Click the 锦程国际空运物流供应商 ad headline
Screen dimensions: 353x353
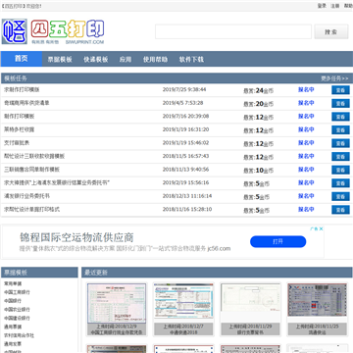76,237
